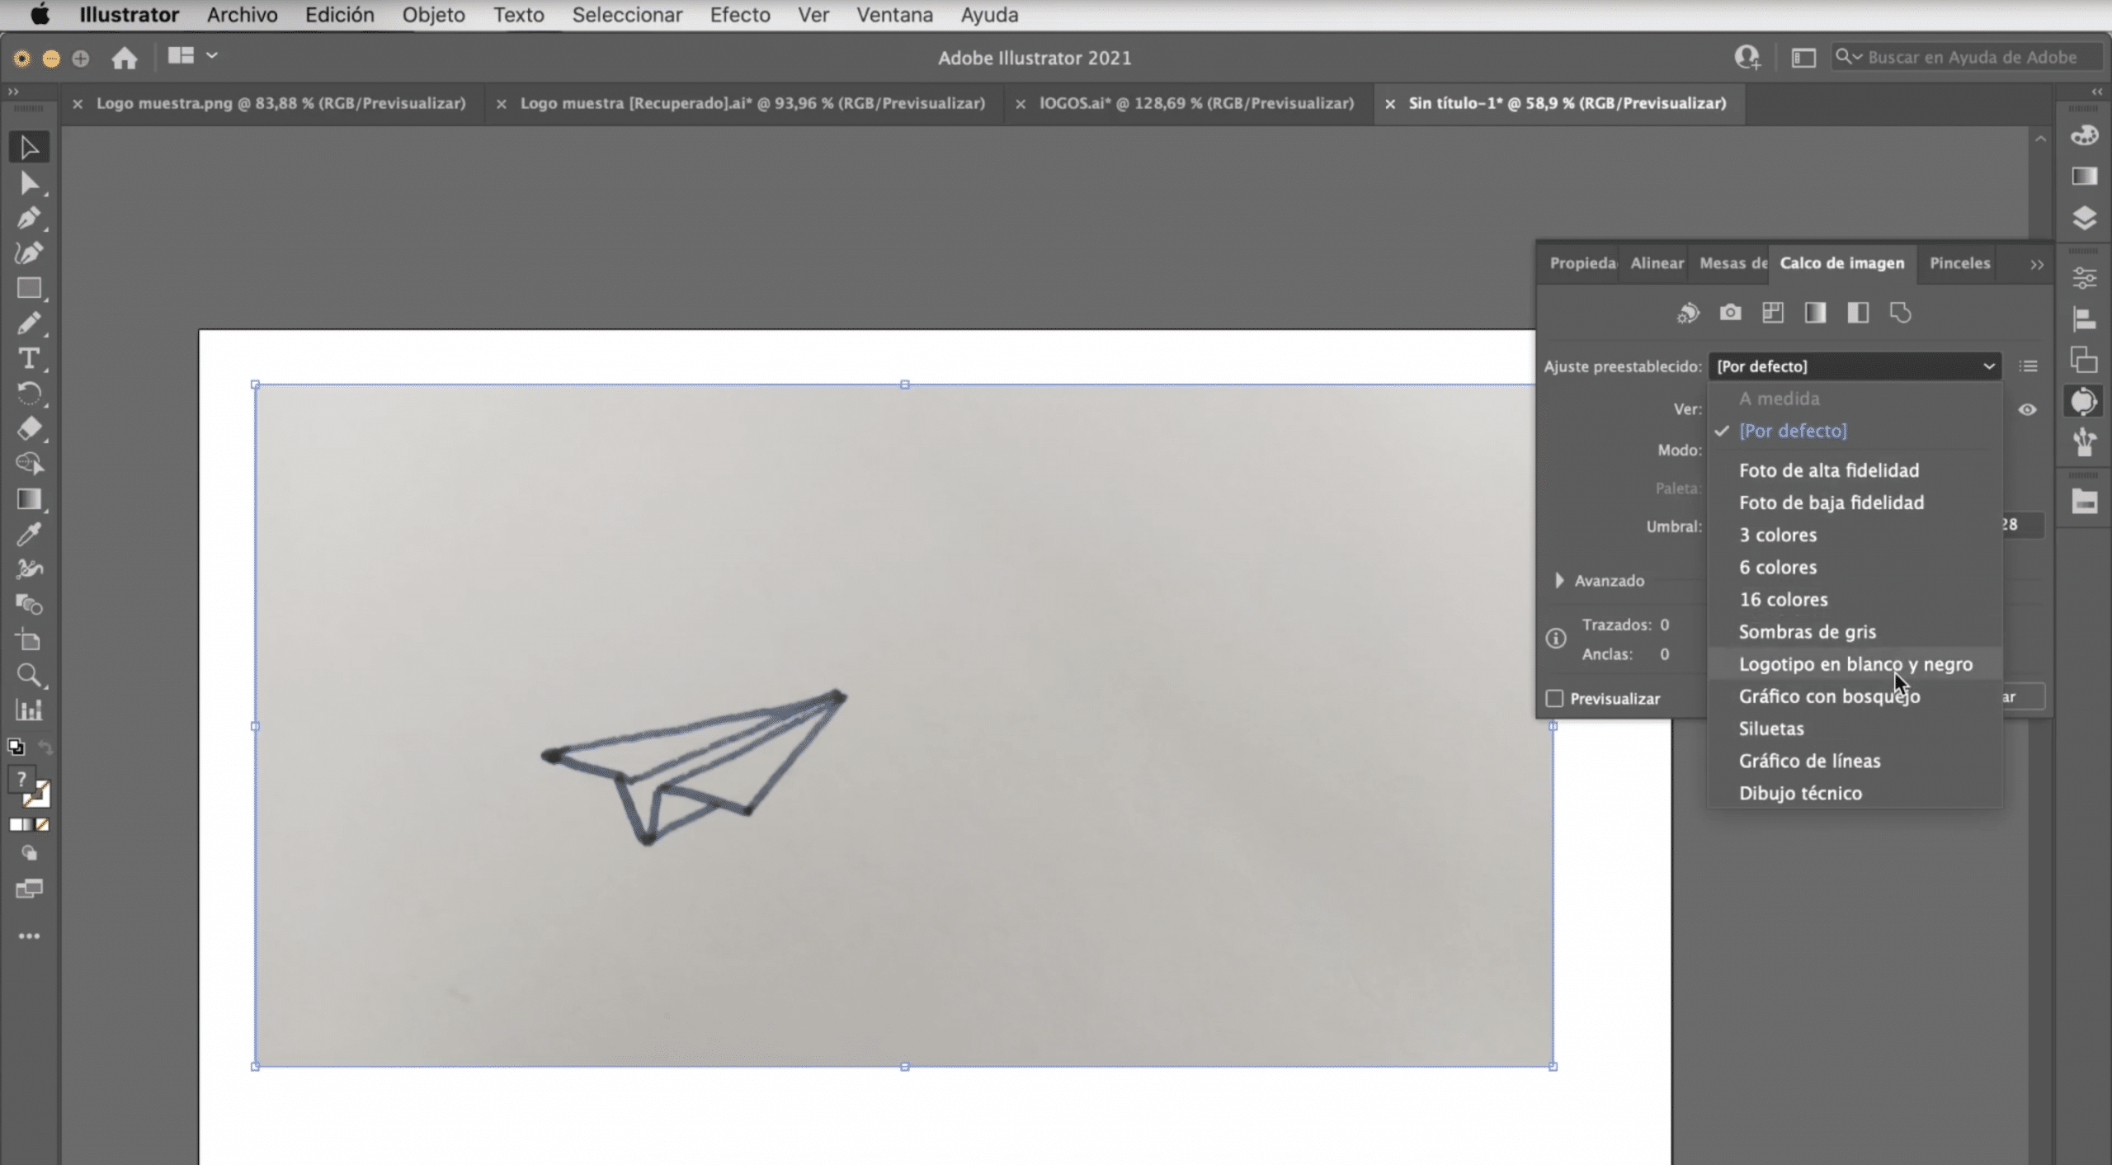Open the workspace layout switcher dropdown

pyautogui.click(x=192, y=56)
